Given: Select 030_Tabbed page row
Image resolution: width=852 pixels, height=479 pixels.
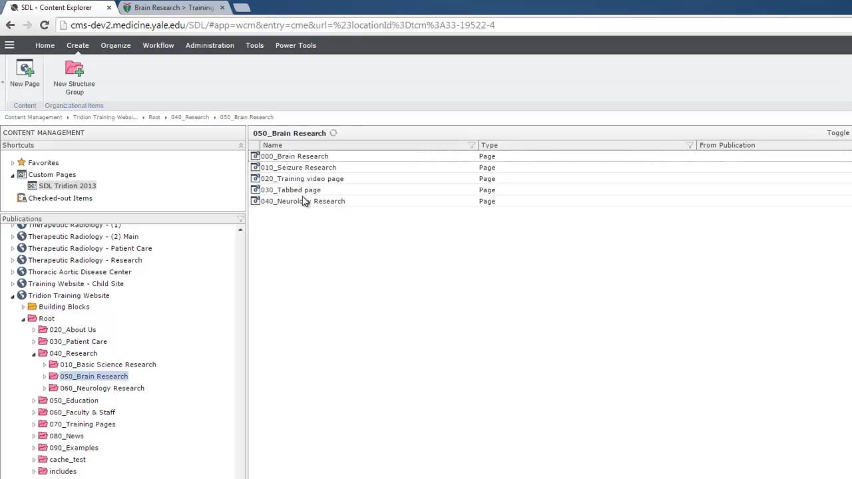Looking at the screenshot, I should click(x=550, y=190).
